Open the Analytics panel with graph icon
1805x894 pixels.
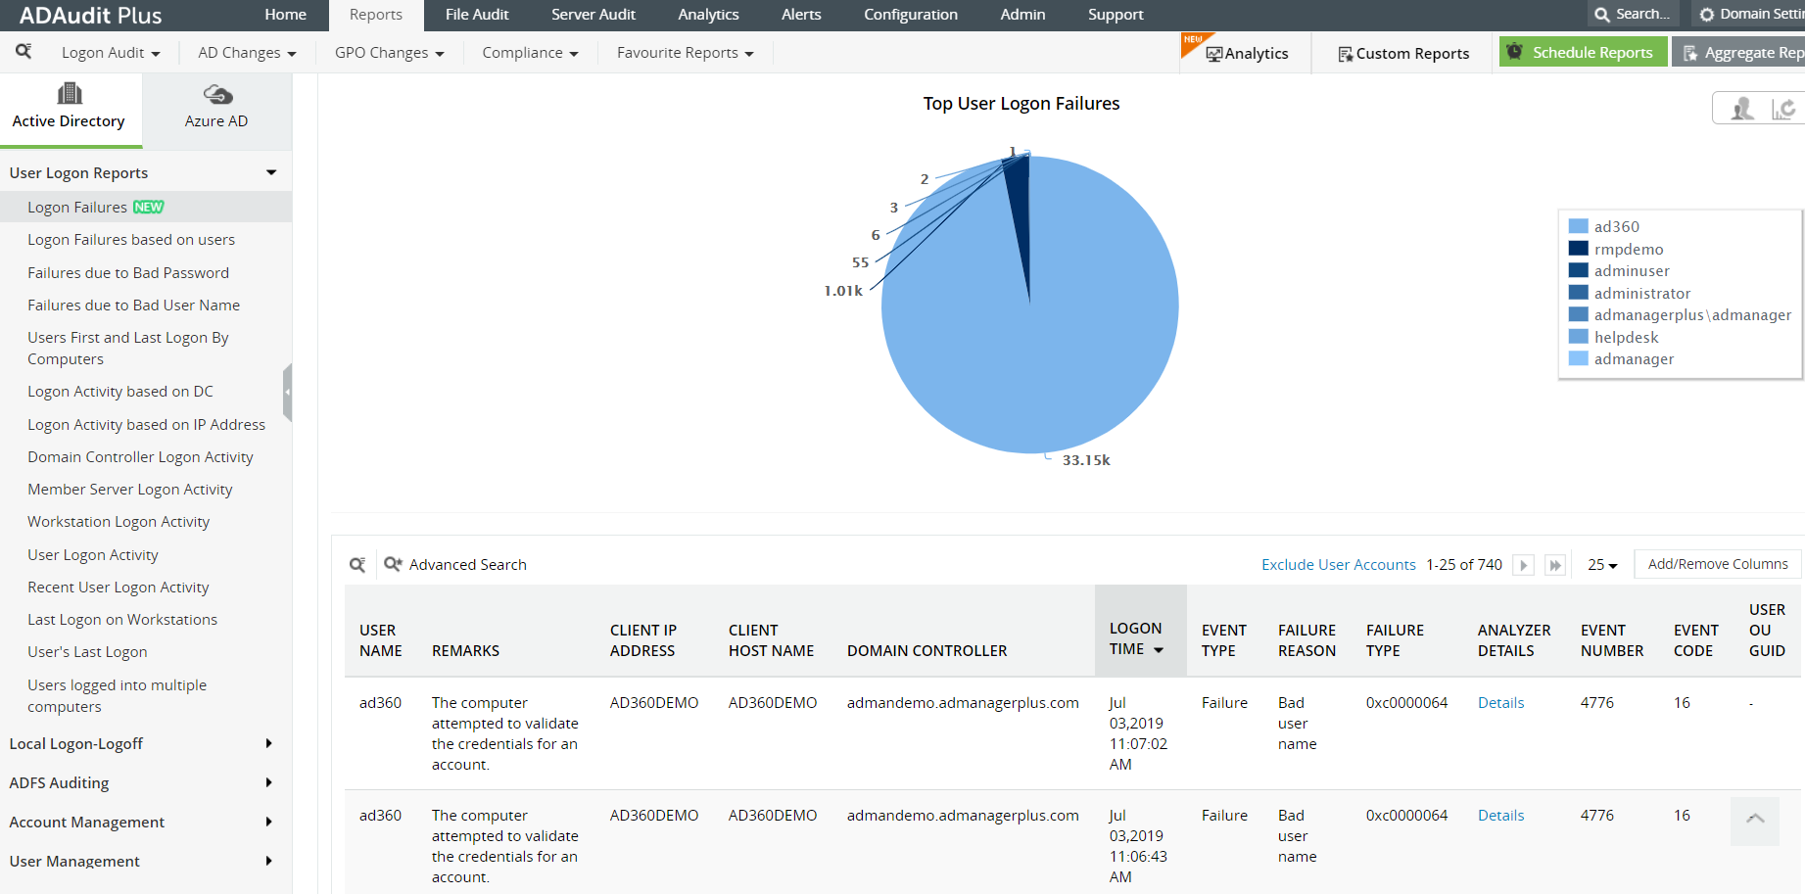click(x=1246, y=53)
